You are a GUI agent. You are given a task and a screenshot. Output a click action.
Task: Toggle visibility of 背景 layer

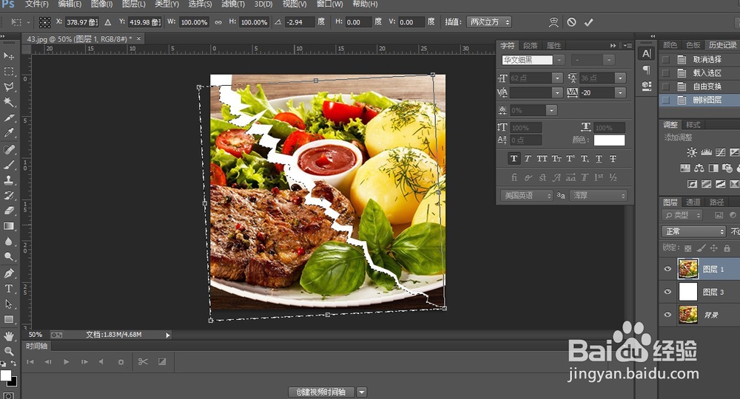click(667, 314)
